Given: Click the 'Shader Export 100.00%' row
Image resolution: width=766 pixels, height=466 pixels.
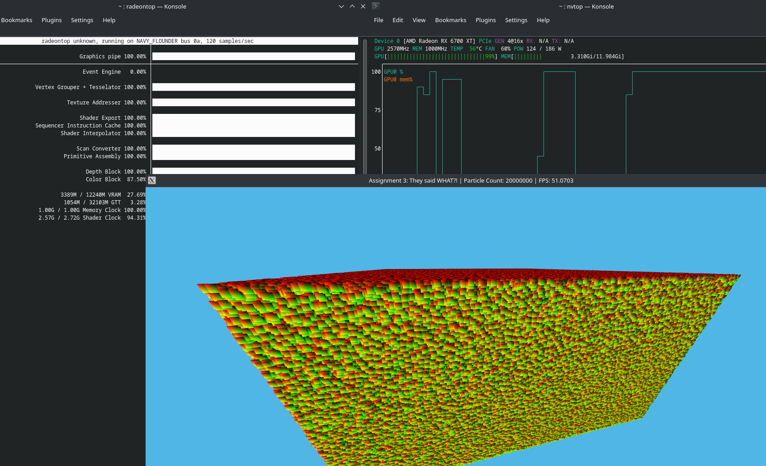Looking at the screenshot, I should pyautogui.click(x=113, y=118).
